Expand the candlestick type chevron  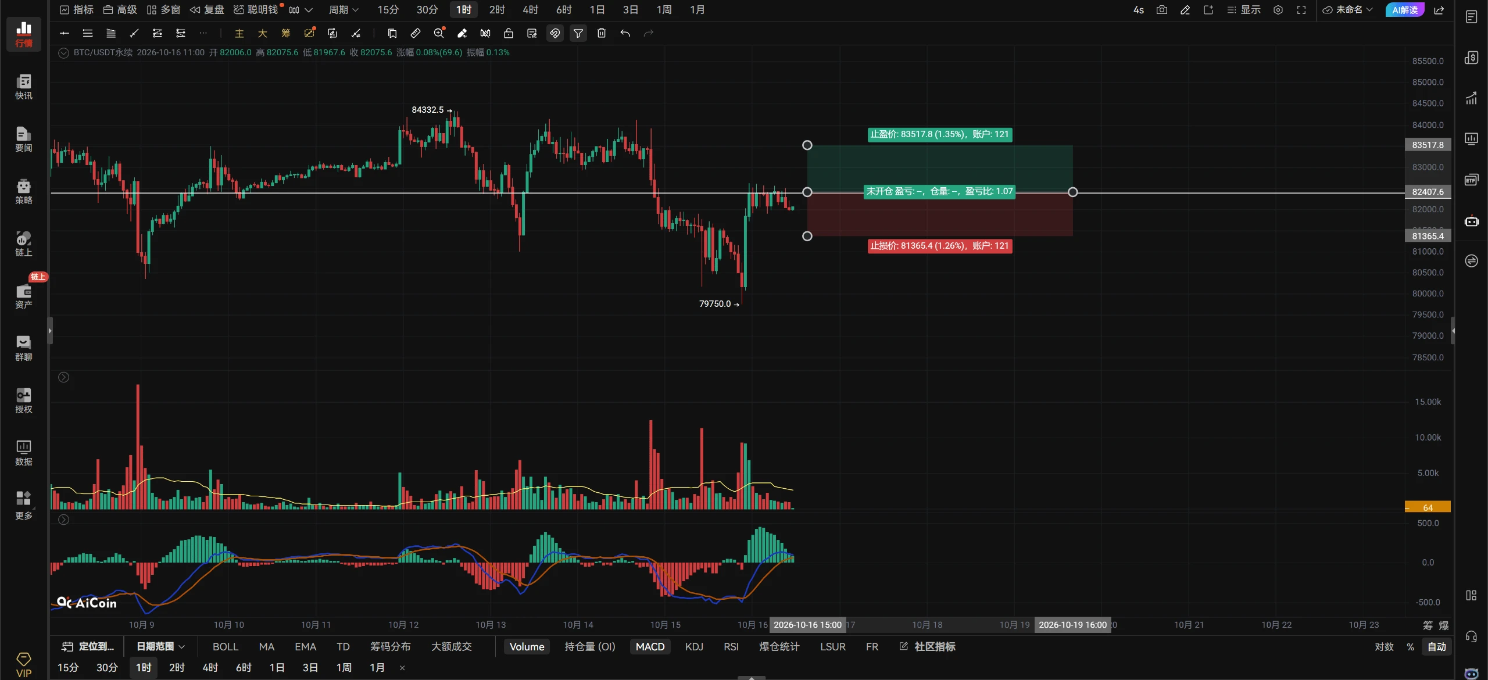click(x=309, y=10)
